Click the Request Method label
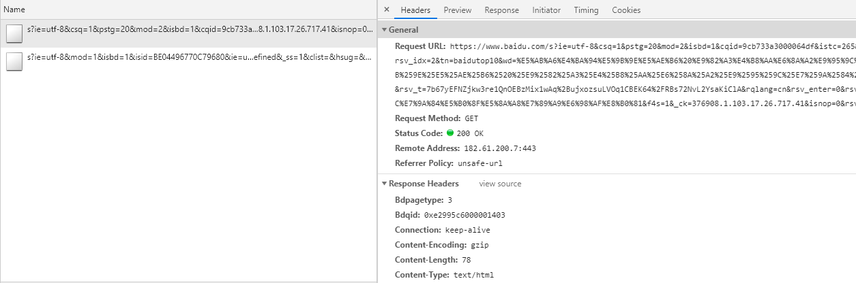 coord(428,118)
